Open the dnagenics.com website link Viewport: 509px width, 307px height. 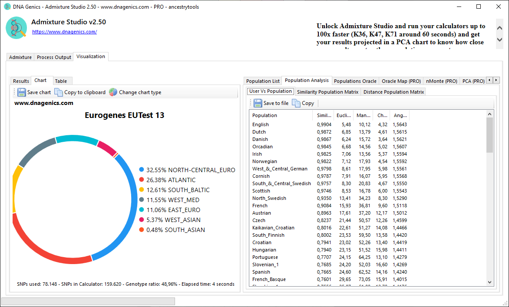tap(64, 32)
